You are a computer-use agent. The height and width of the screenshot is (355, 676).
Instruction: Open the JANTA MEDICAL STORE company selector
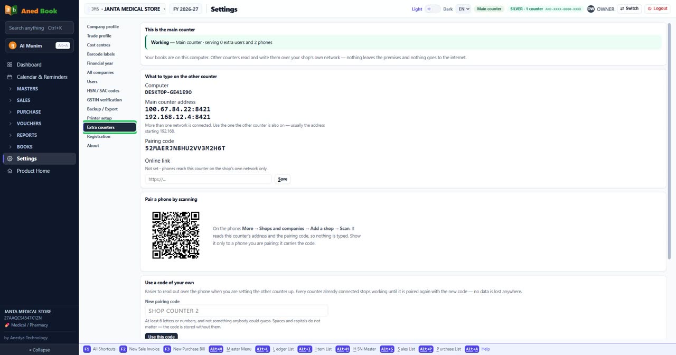125,9
